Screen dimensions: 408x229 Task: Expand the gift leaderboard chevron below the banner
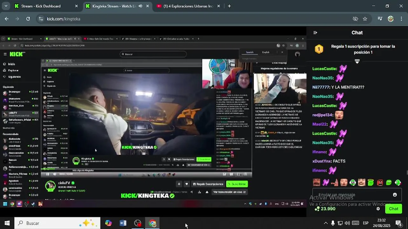pyautogui.click(x=357, y=61)
